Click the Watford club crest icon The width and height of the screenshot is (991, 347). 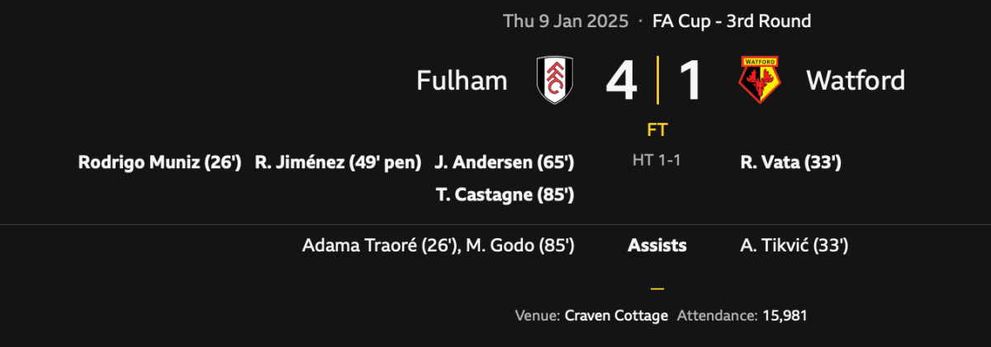(x=760, y=80)
